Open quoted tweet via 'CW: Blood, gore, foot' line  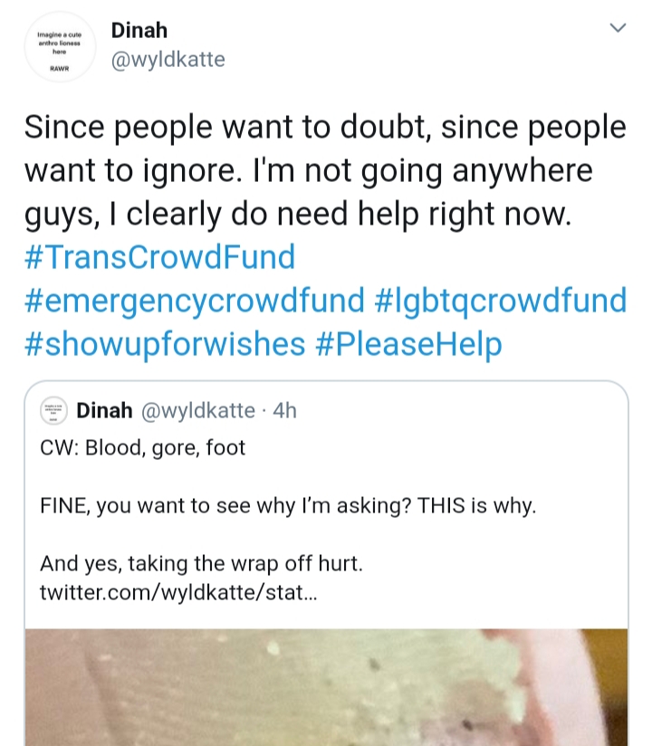click(x=143, y=448)
